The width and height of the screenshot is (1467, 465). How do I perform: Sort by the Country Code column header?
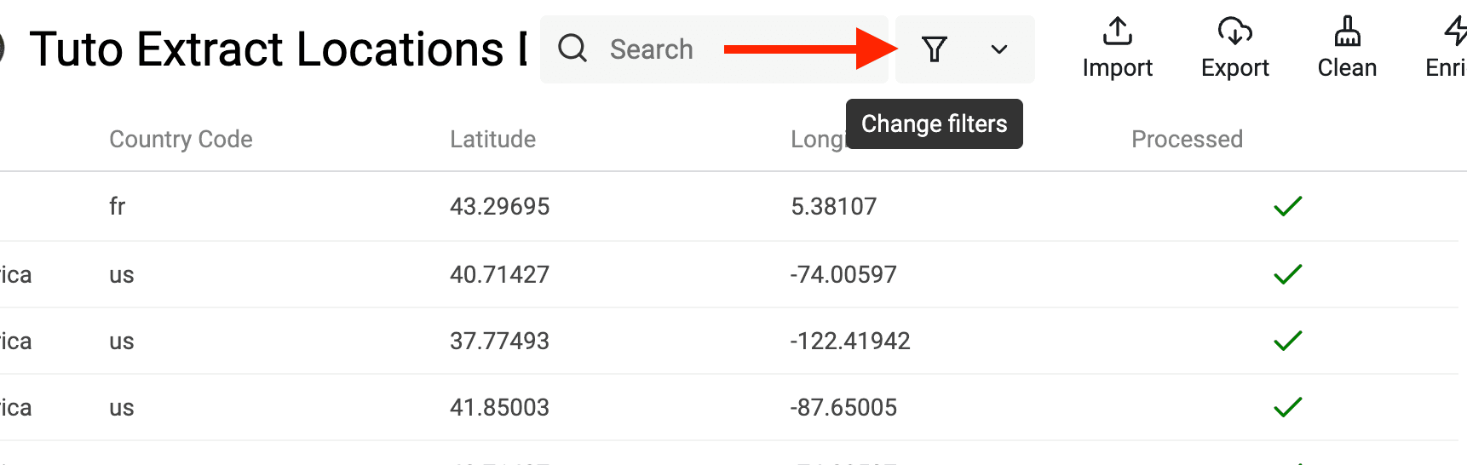(x=181, y=139)
